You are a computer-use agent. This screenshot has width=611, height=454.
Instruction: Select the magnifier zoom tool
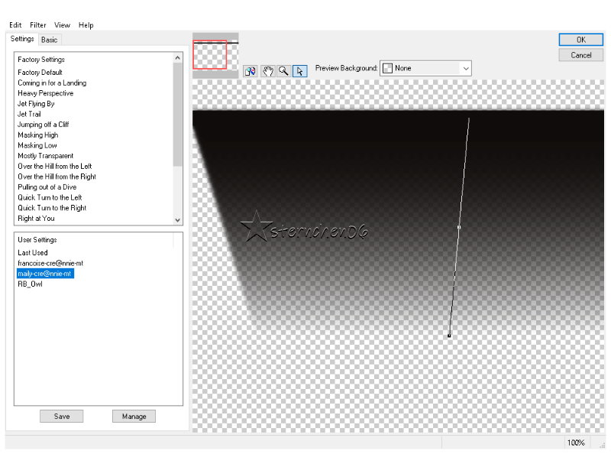click(283, 71)
